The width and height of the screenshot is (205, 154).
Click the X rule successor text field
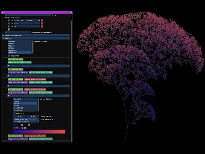[27, 21]
